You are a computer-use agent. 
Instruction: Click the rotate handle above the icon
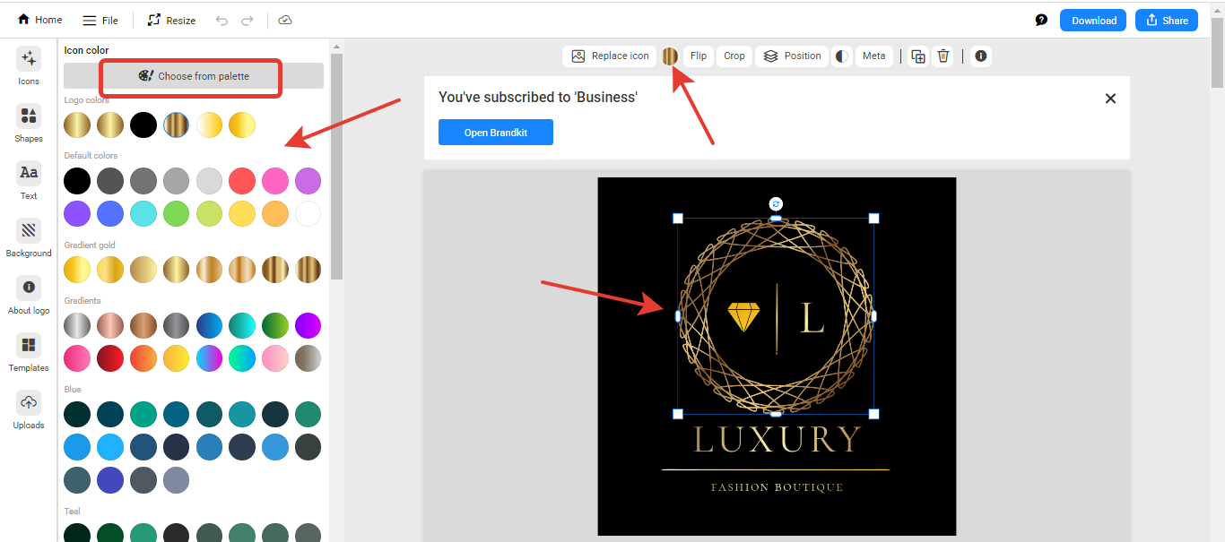pyautogui.click(x=776, y=204)
